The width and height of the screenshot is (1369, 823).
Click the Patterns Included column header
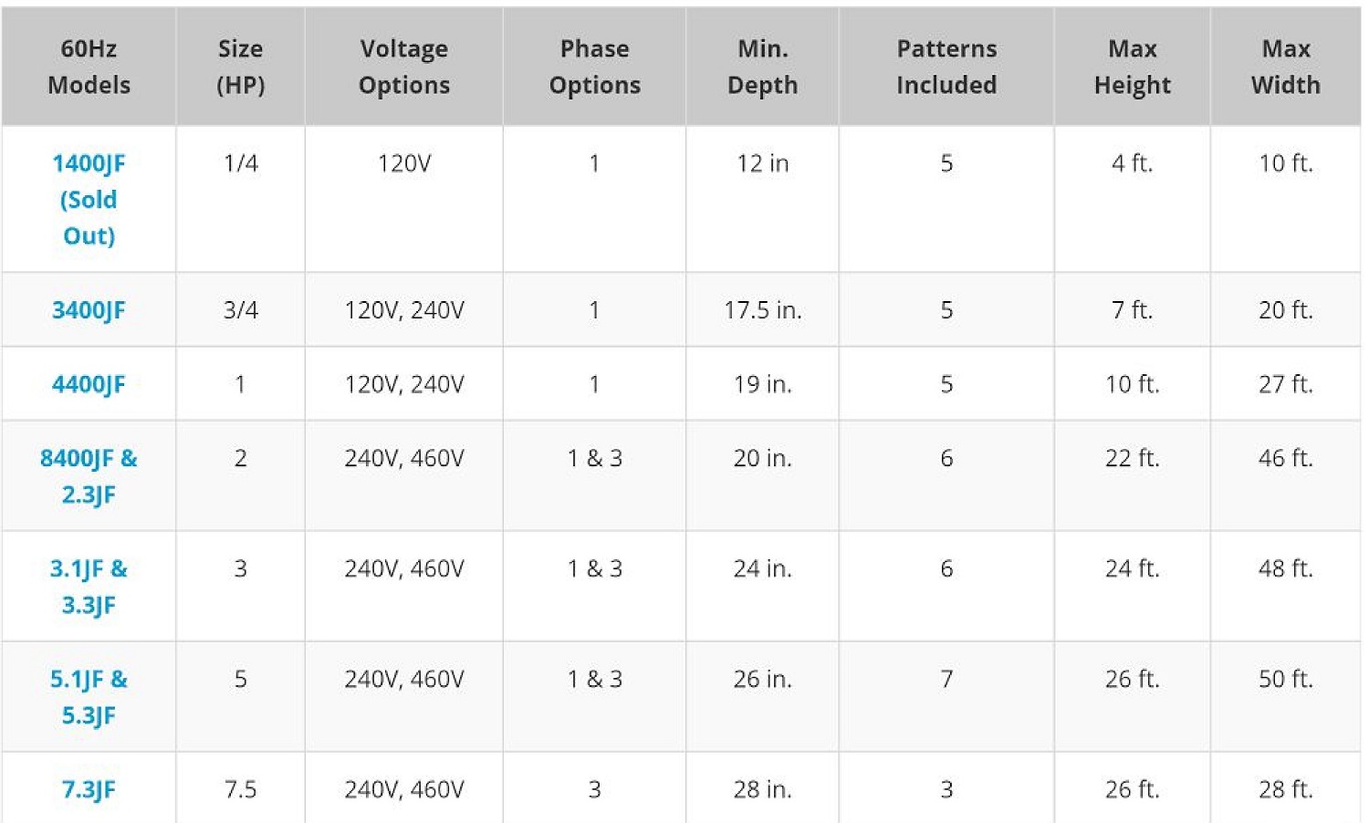(x=946, y=67)
